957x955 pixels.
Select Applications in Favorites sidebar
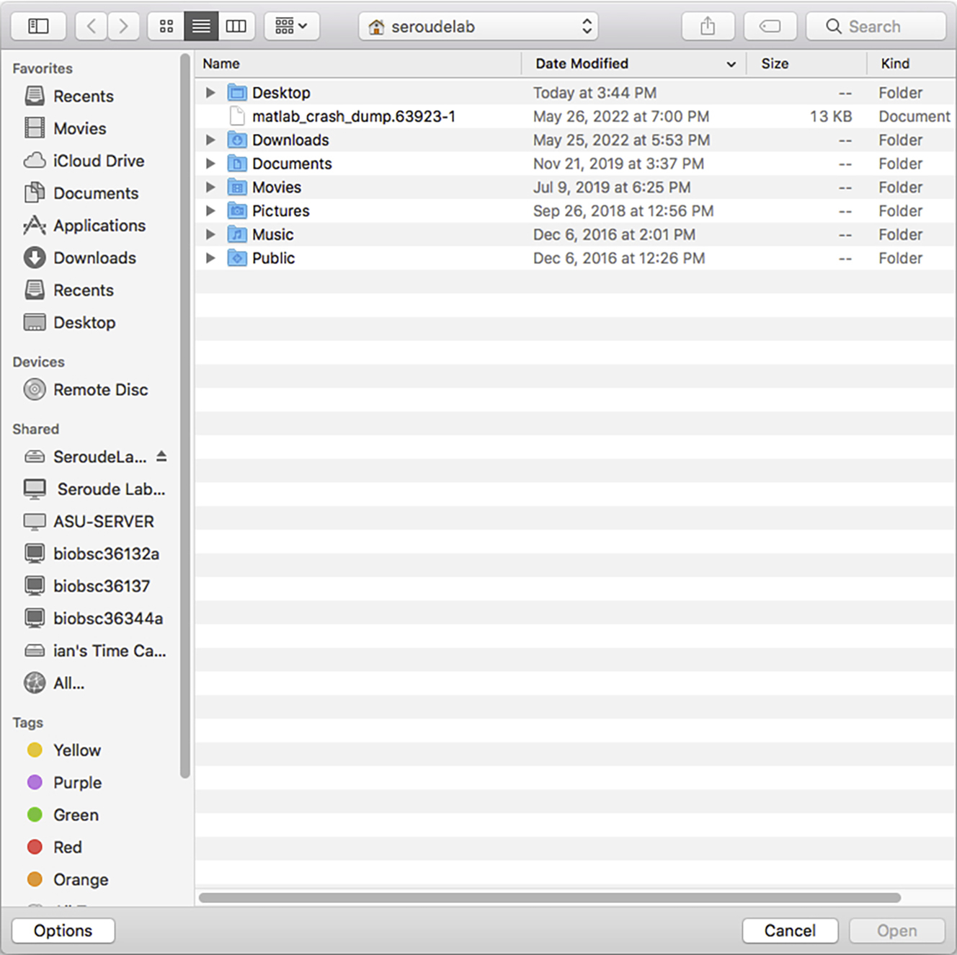coord(99,226)
